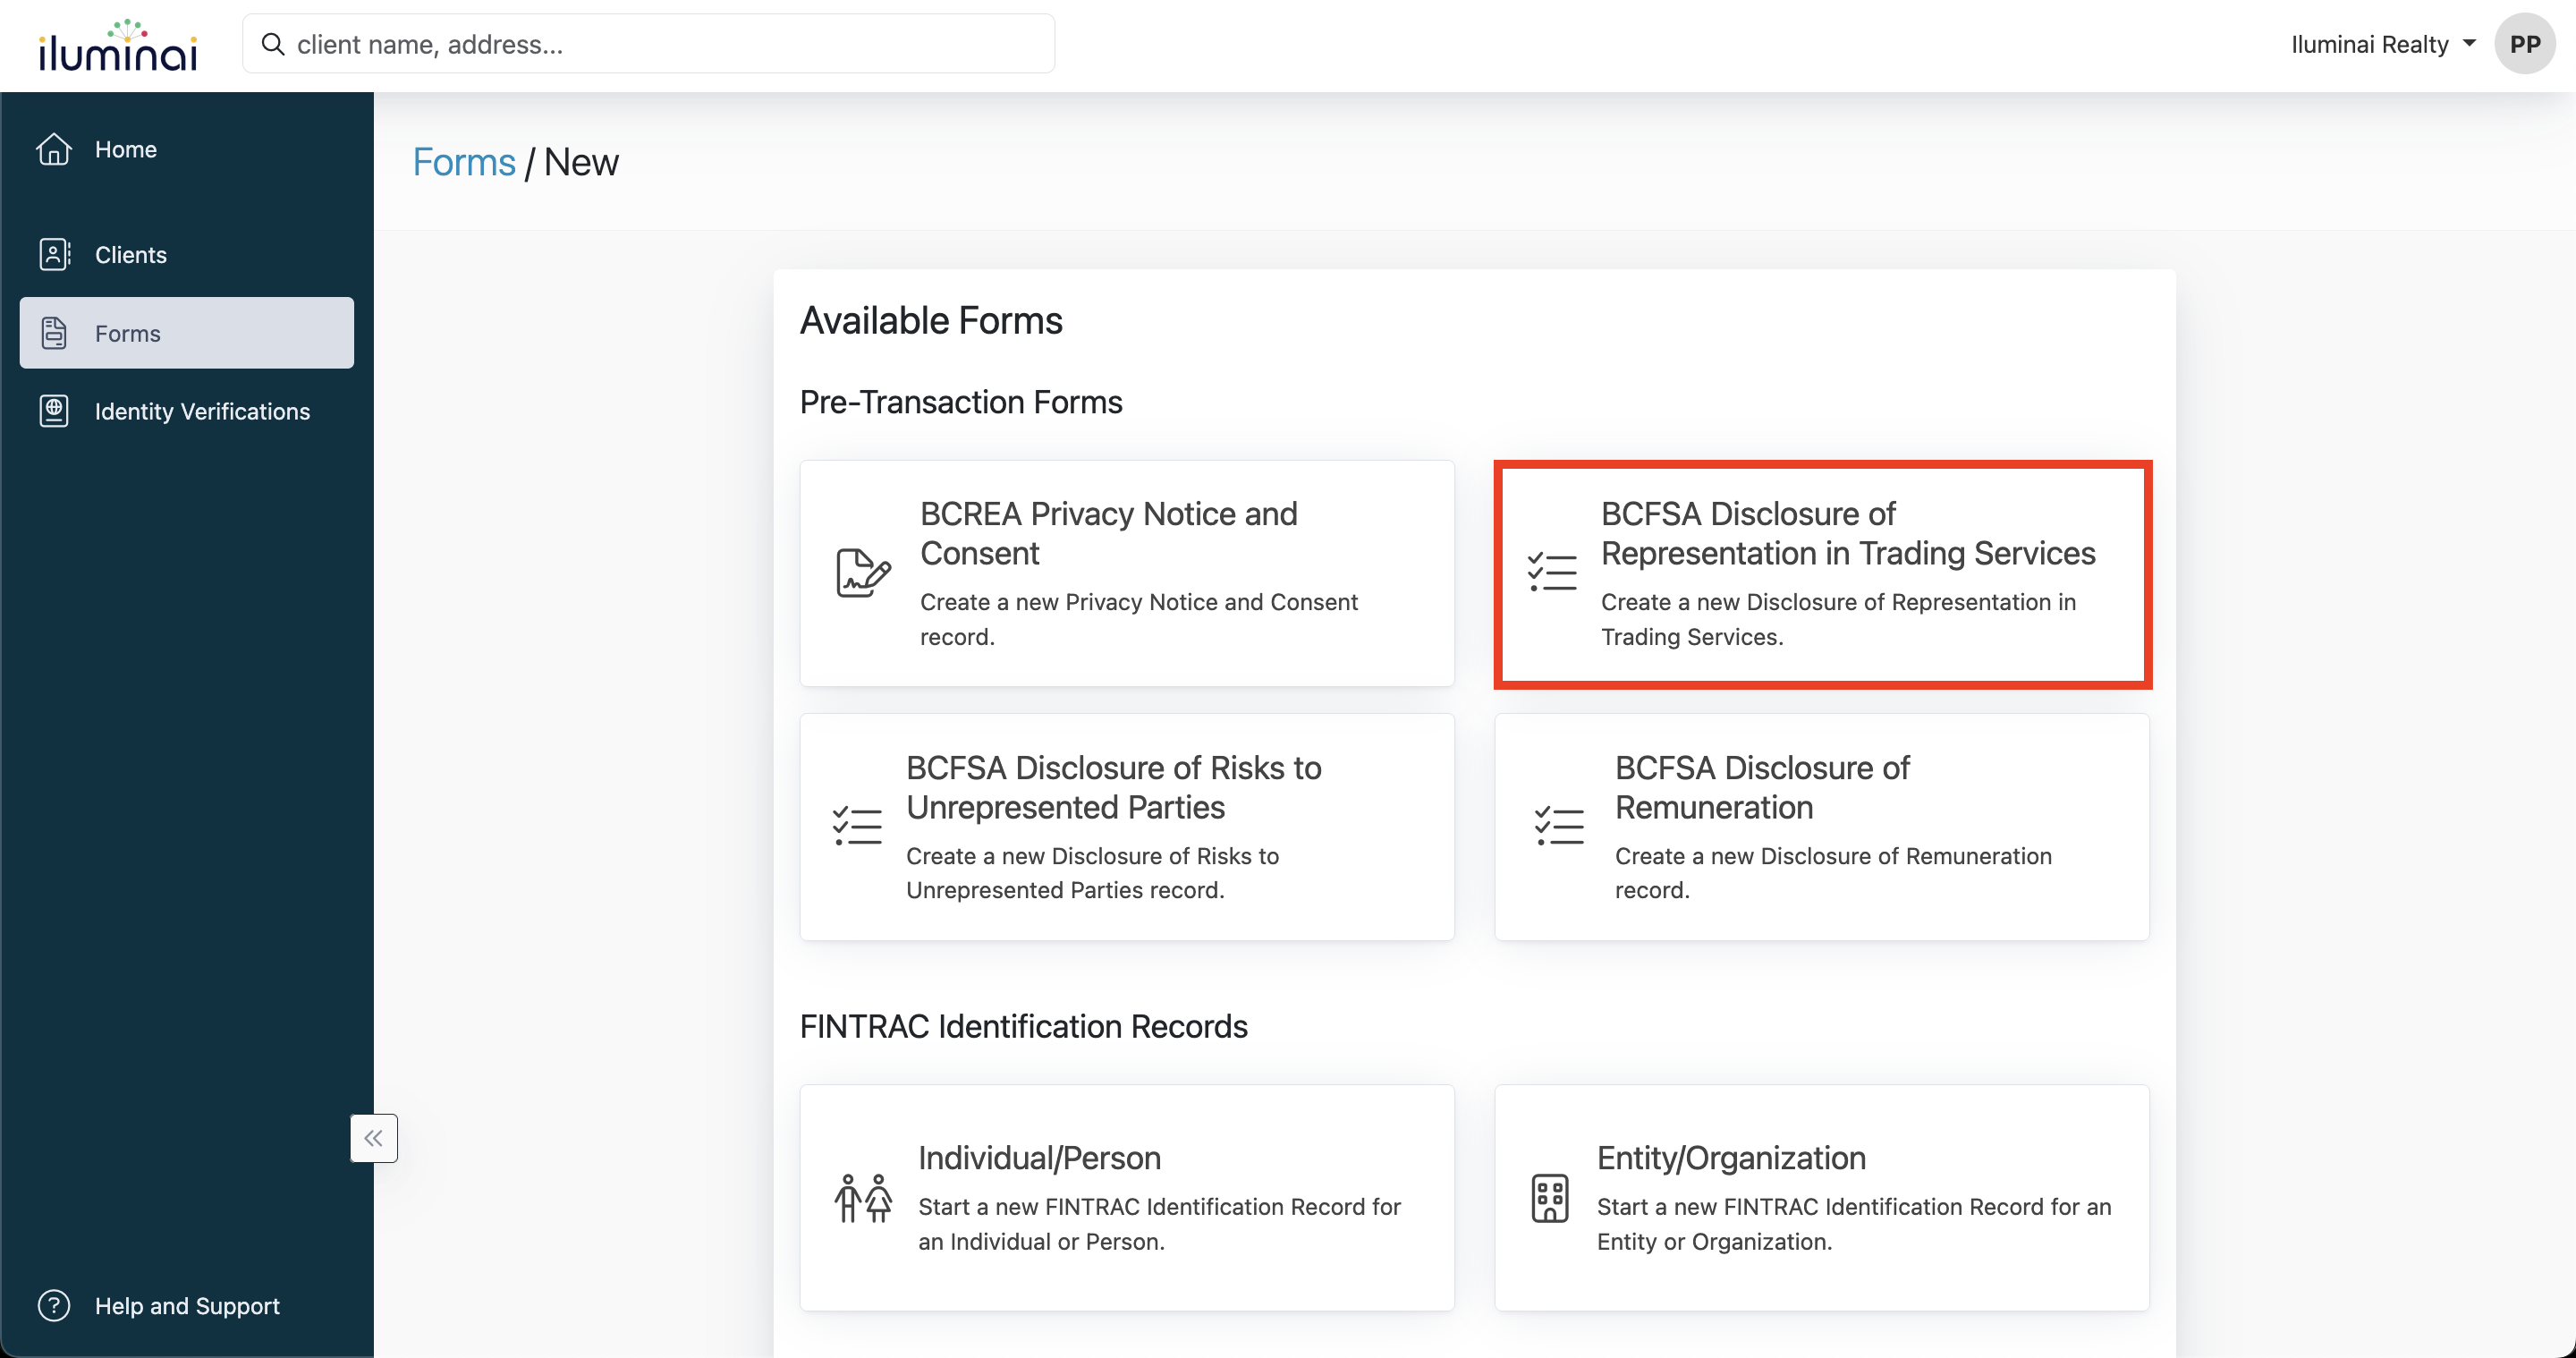Viewport: 2576px width, 1358px height.
Task: Click the checklist icon beside Disclosure of Remuneration
Action: coord(1559,826)
